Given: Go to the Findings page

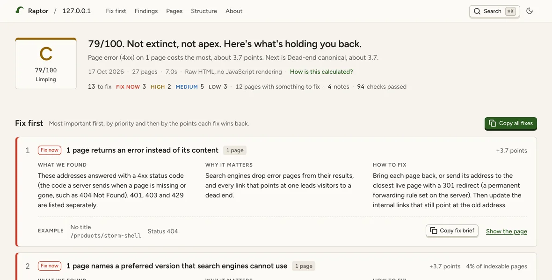Looking at the screenshot, I should (146, 11).
